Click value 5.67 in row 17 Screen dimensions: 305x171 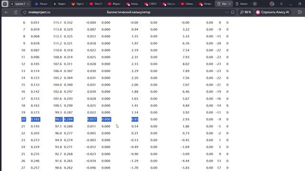186,99
